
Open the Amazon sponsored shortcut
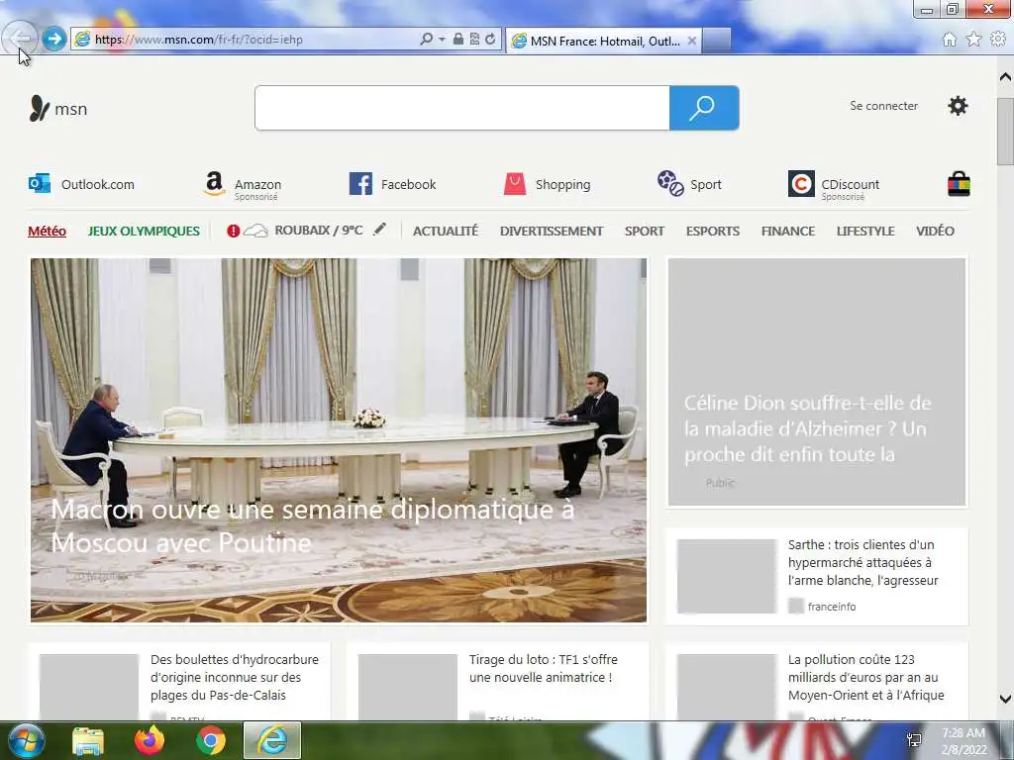(x=242, y=185)
